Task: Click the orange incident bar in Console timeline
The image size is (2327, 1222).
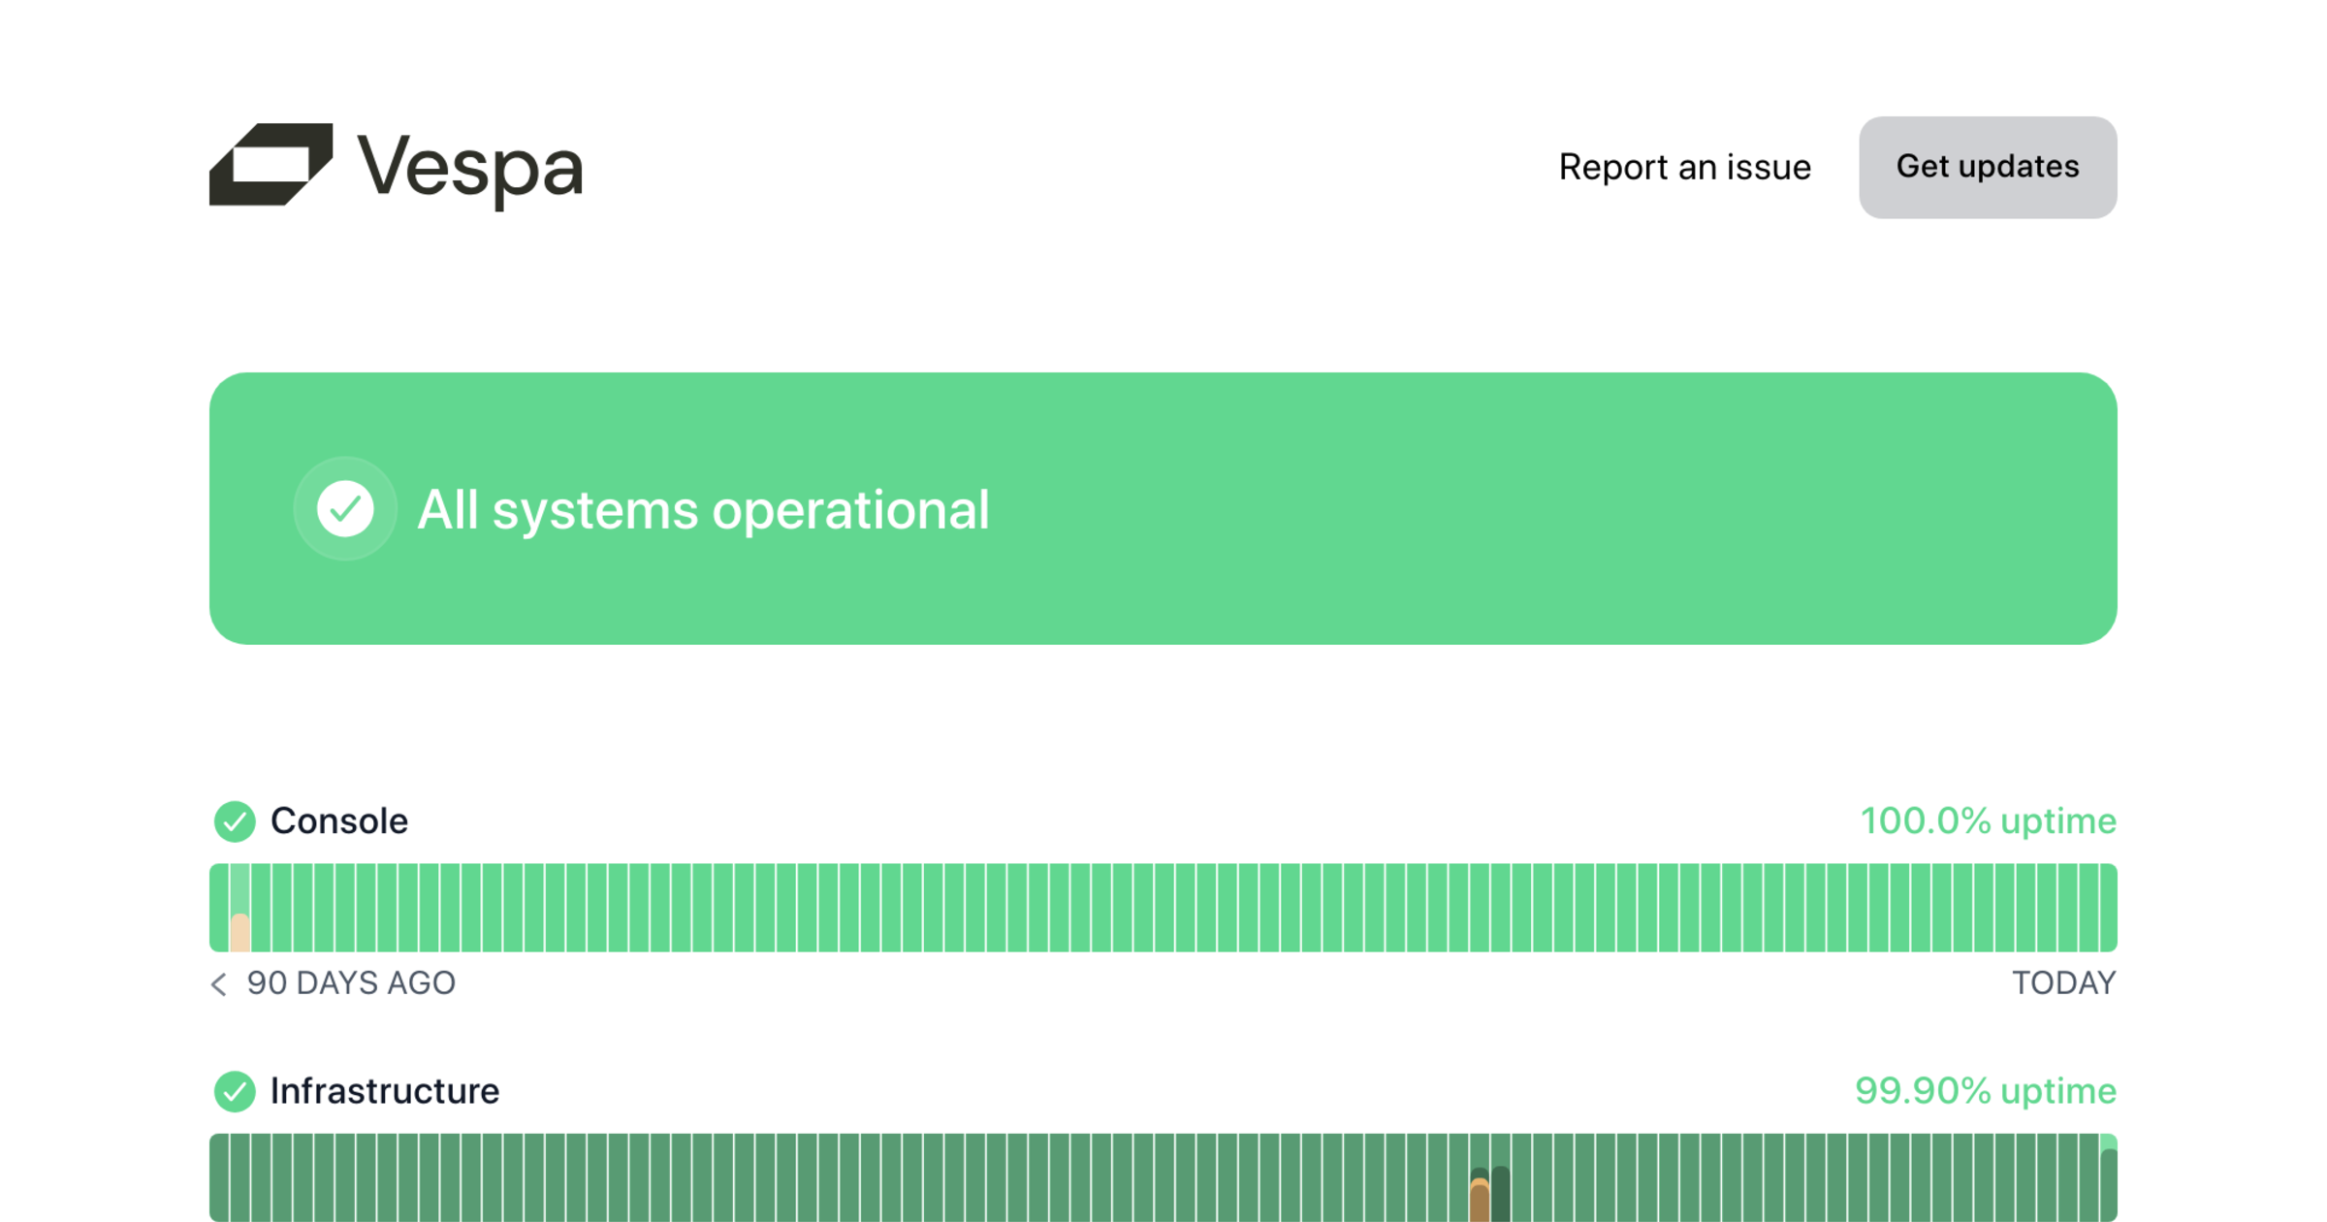Action: 239,933
